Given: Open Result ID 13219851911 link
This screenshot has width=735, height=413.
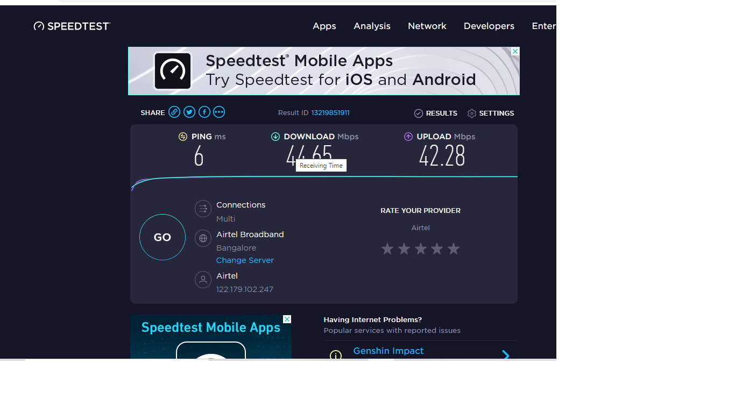Looking at the screenshot, I should click(330, 112).
